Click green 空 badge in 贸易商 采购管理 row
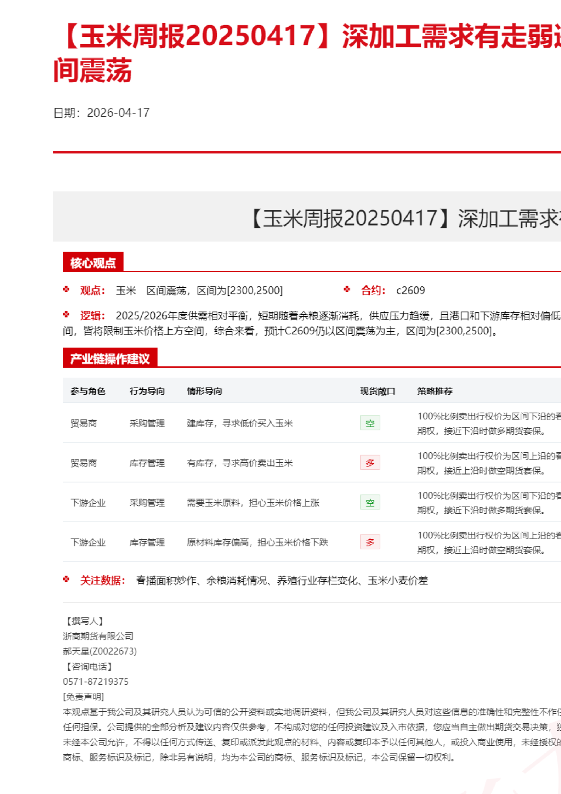Image resolution: width=561 pixels, height=794 pixels. [370, 423]
